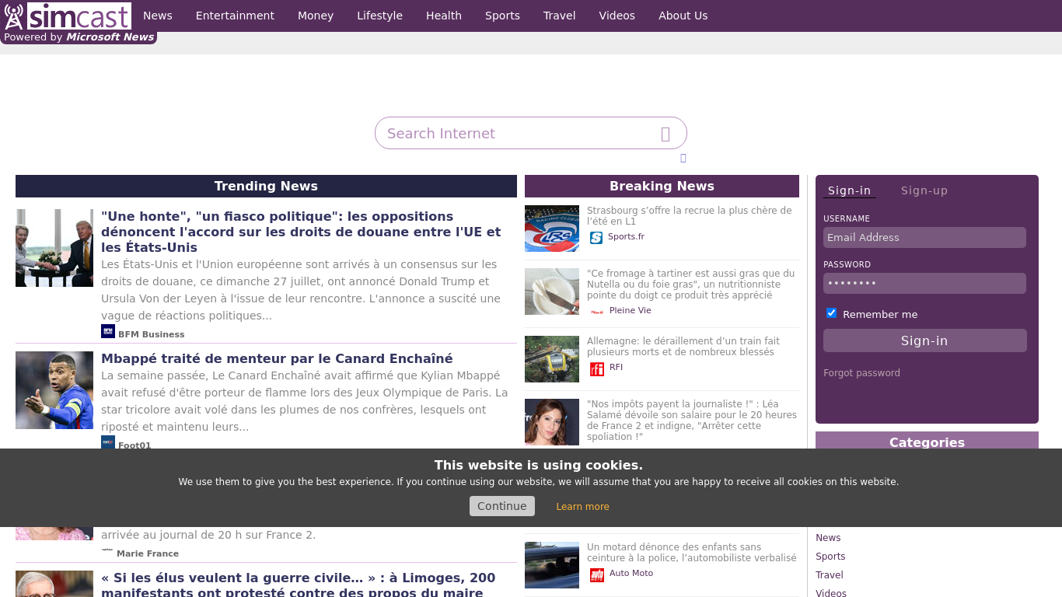Click the simcast logo
The image size is (1062, 597).
(67, 16)
